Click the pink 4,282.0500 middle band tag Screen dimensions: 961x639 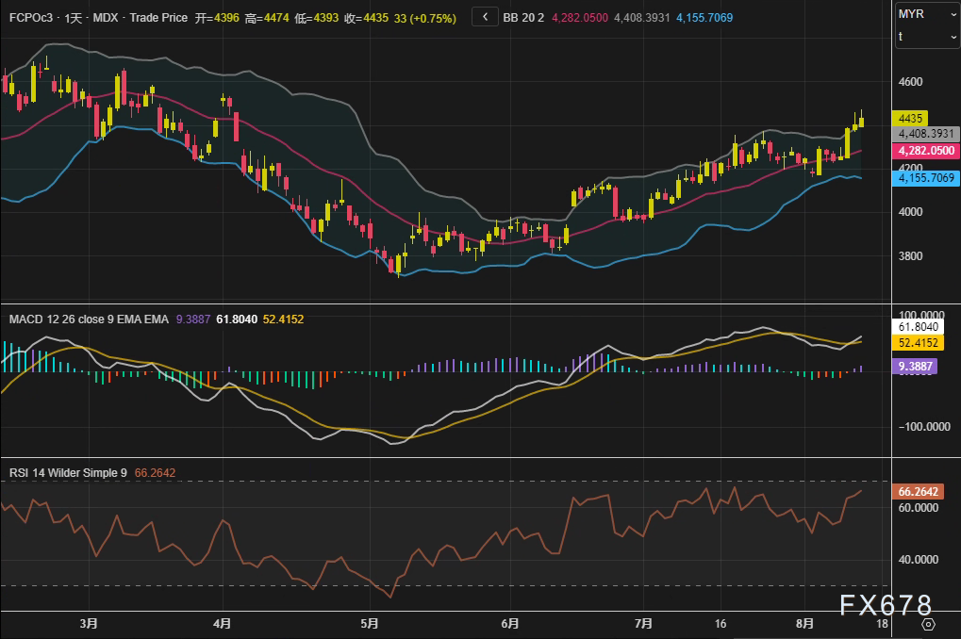924,151
